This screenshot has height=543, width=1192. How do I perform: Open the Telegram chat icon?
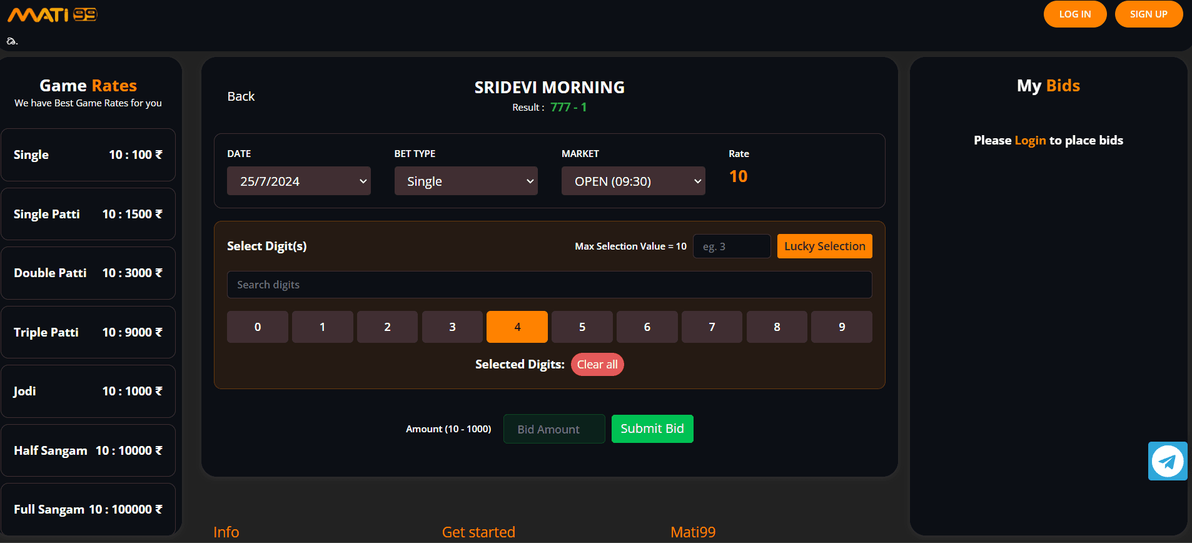[1167, 462]
